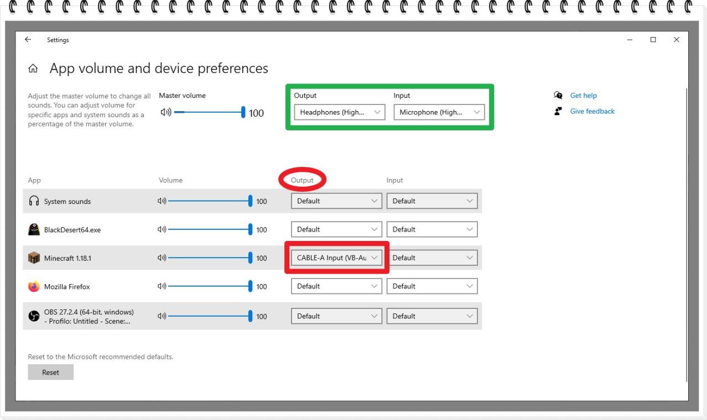
Task: Mute BlackDesert64.exe speaker icon
Action: coord(162,229)
